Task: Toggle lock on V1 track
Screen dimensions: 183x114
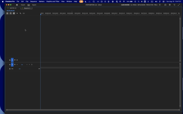Action: [x=10, y=60]
